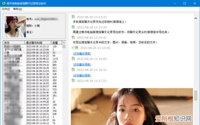This screenshot has width=200, height=125.
Task: Select the row with time 2022-08-25 14:44:28
Action: [x=33, y=102]
